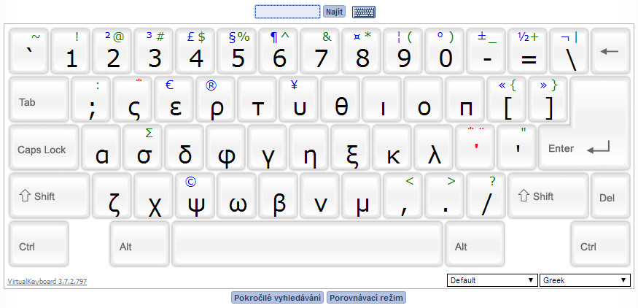Toggle the Caps Lock key

click(43, 149)
